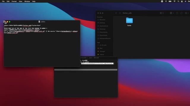This screenshot has height=106, width=190.
Task: Click the Terminal window title bar
Action: tap(99, 58)
